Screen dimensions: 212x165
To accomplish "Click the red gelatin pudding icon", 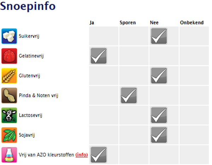I will (x=9, y=56).
